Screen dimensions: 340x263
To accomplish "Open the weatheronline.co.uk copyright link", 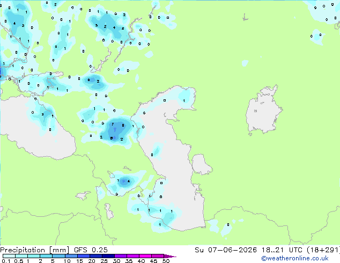I will coord(295,258).
